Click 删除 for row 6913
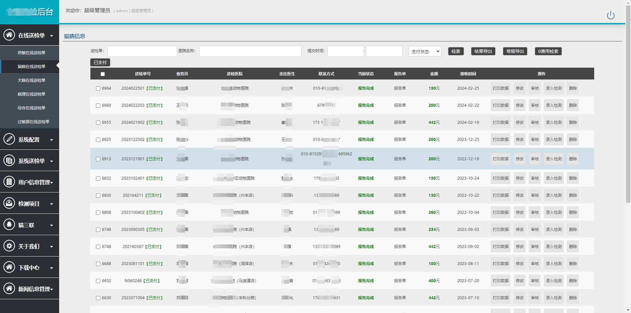 (x=573, y=159)
